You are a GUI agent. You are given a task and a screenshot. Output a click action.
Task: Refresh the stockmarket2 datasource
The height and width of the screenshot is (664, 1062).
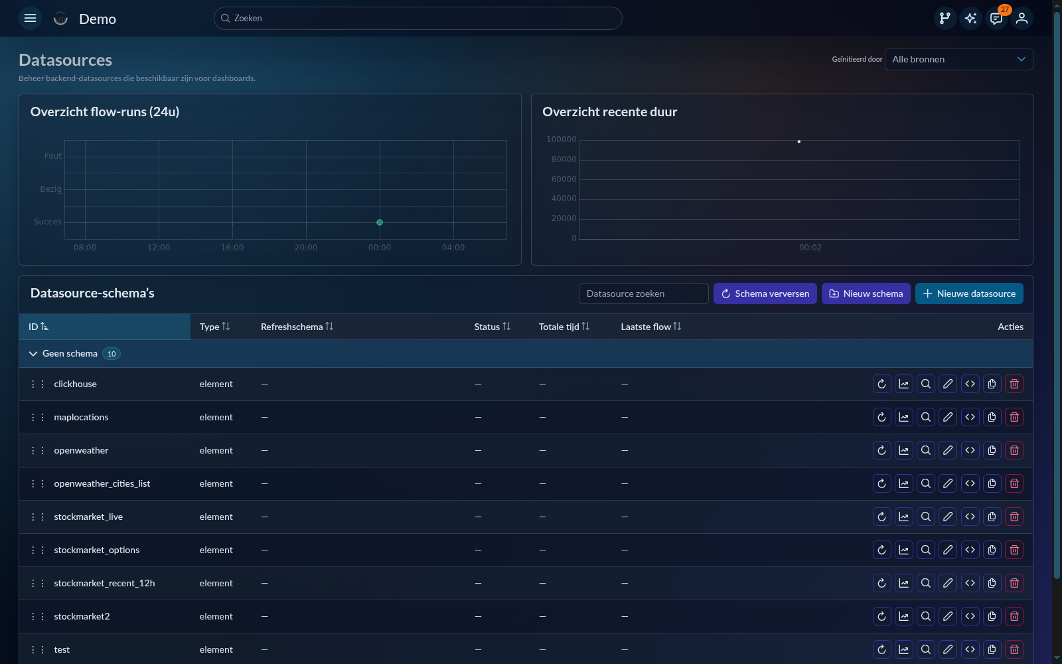point(881,616)
